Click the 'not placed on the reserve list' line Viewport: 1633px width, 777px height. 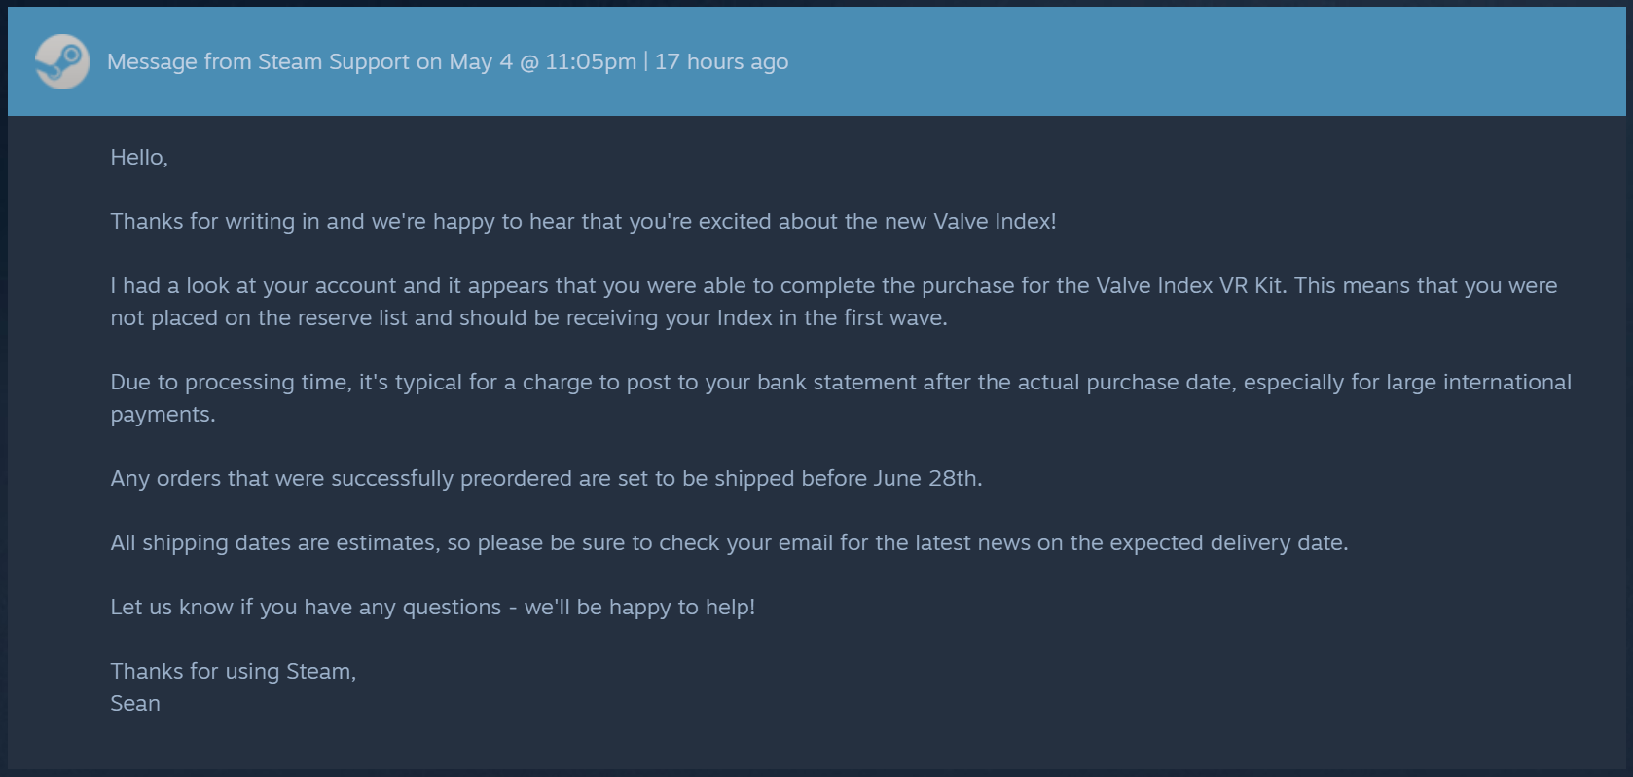point(528,317)
